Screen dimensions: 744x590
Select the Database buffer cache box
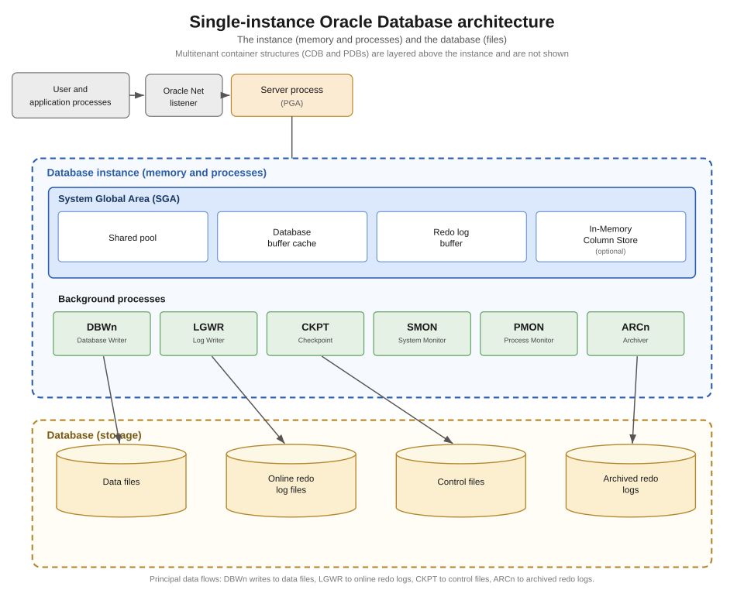(292, 237)
